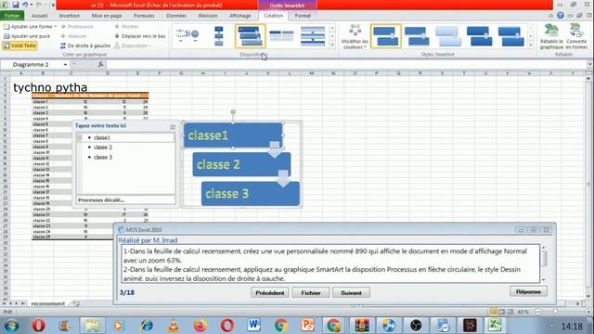Viewport: 594px width, 334px height.
Task: Select the classe1 SmartArt shape
Action: pyautogui.click(x=233, y=135)
